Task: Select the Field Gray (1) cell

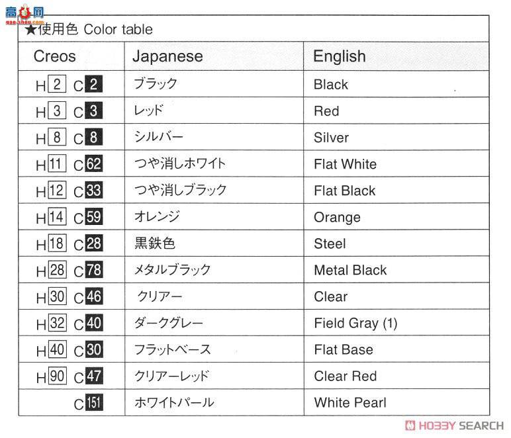Action: click(355, 323)
